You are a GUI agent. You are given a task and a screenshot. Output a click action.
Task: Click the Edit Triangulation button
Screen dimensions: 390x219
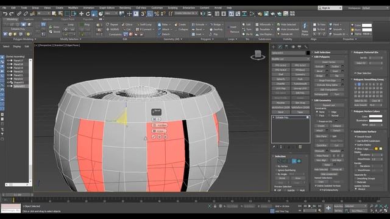329,89
